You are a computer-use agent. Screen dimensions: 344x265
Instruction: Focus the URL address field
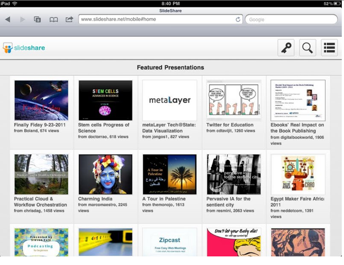pyautogui.click(x=161, y=19)
